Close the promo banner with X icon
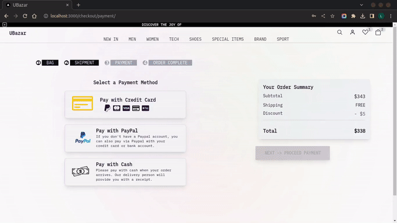This screenshot has width=397, height=223. coord(4,25)
